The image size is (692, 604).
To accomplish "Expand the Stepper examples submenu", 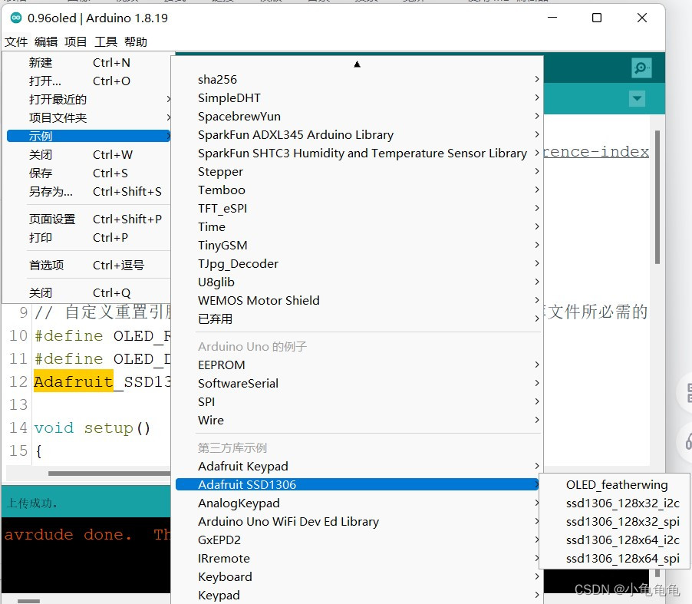I will [x=358, y=172].
